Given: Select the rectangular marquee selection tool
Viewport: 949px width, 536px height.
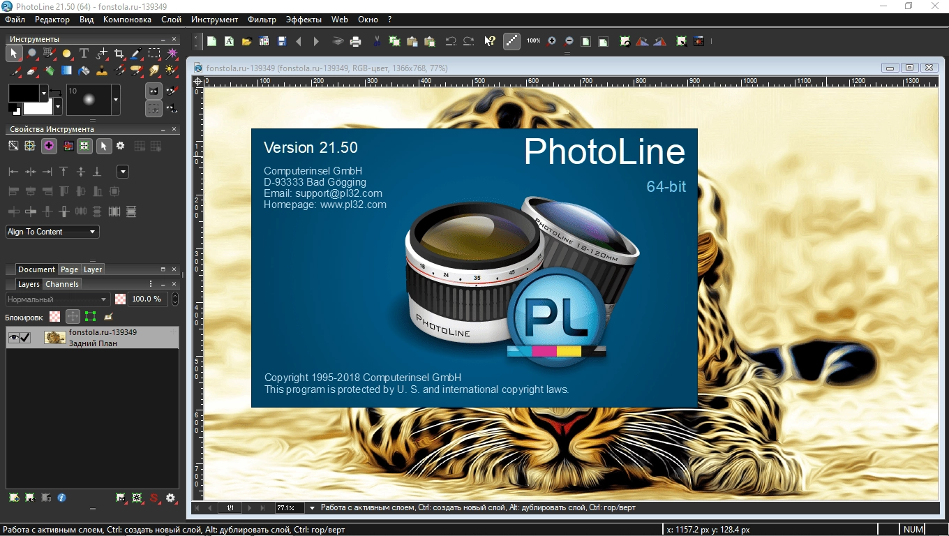Looking at the screenshot, I should 154,53.
